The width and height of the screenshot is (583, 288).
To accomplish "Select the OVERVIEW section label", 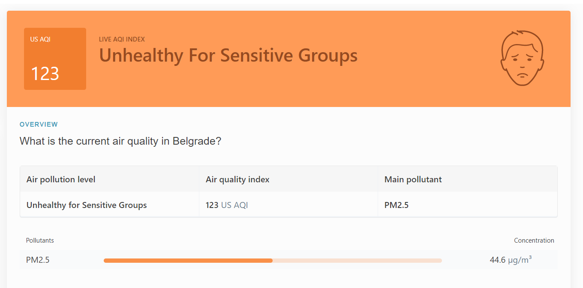I will click(x=39, y=125).
